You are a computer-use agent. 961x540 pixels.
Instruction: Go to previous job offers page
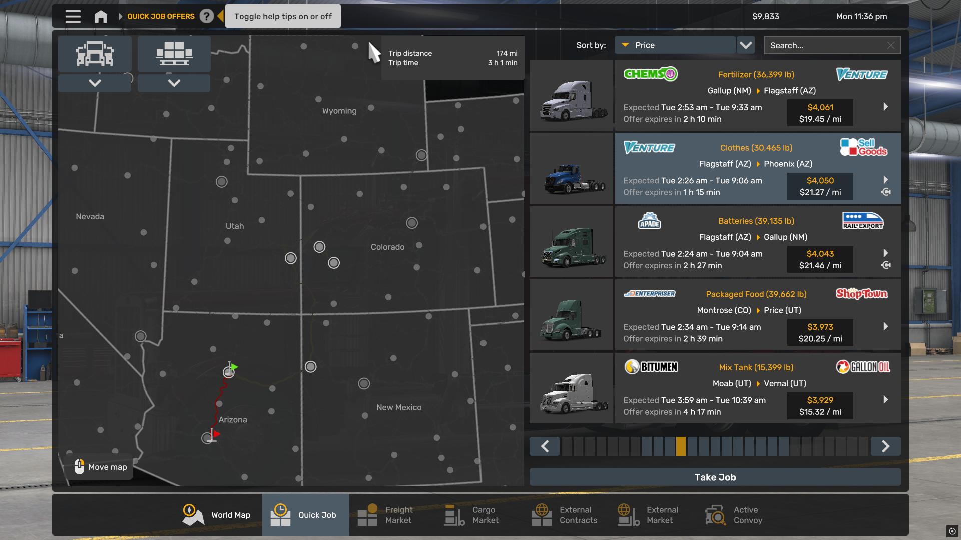click(545, 446)
